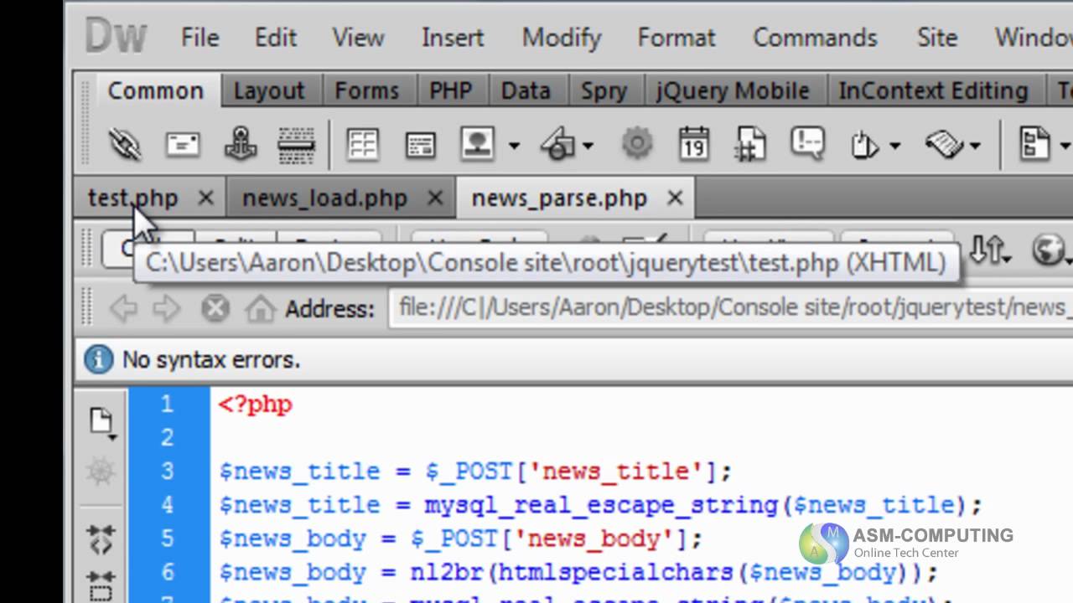Click the info icon beside No syntax errors
This screenshot has width=1073, height=603.
[x=98, y=360]
